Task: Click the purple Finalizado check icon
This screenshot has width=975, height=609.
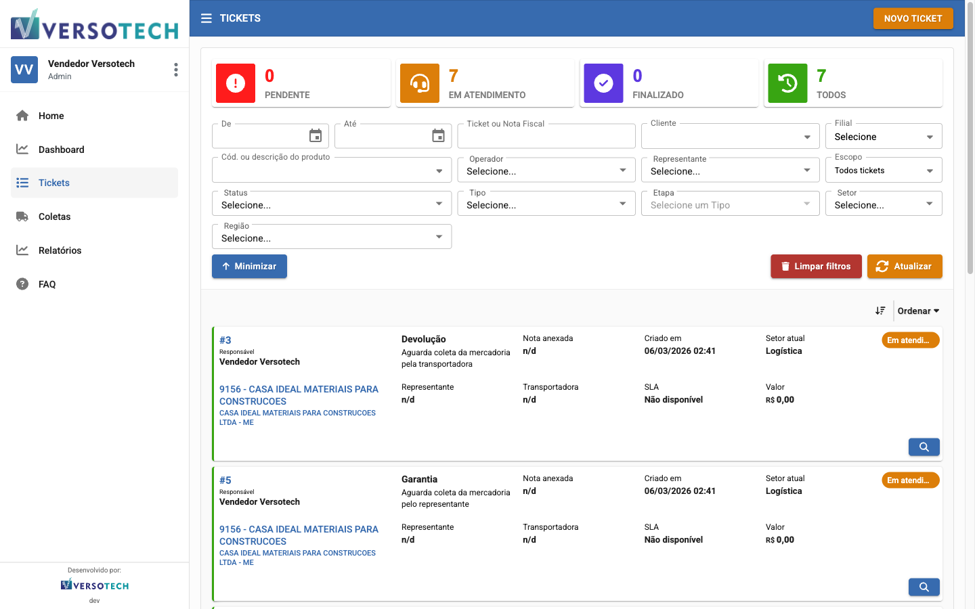Action: click(x=603, y=83)
